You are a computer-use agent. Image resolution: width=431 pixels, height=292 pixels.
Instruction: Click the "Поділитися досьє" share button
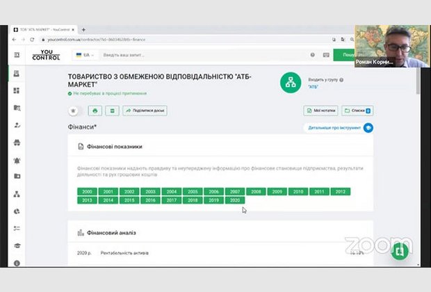(x=145, y=111)
